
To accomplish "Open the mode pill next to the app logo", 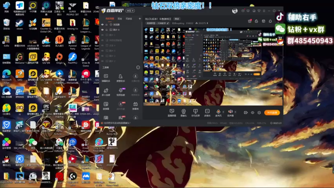I will pos(130,11).
